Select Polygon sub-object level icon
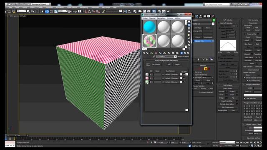This screenshot has height=150, width=267. click(x=206, y=69)
